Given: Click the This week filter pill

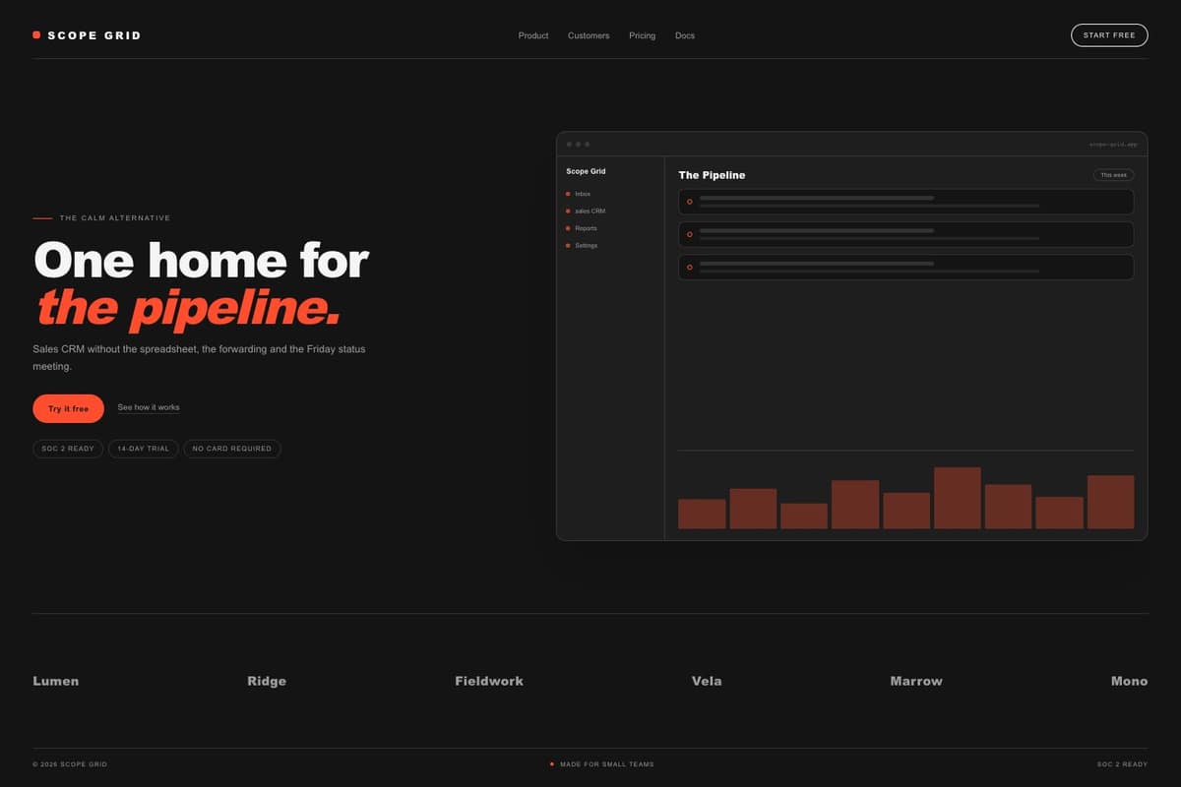Looking at the screenshot, I should 1113,175.
